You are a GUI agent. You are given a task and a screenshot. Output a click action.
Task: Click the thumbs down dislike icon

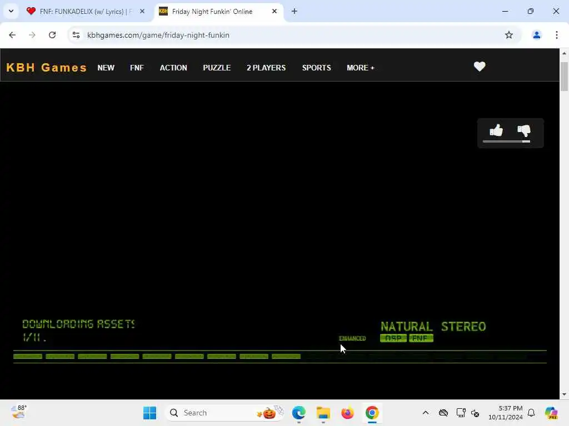523,131
